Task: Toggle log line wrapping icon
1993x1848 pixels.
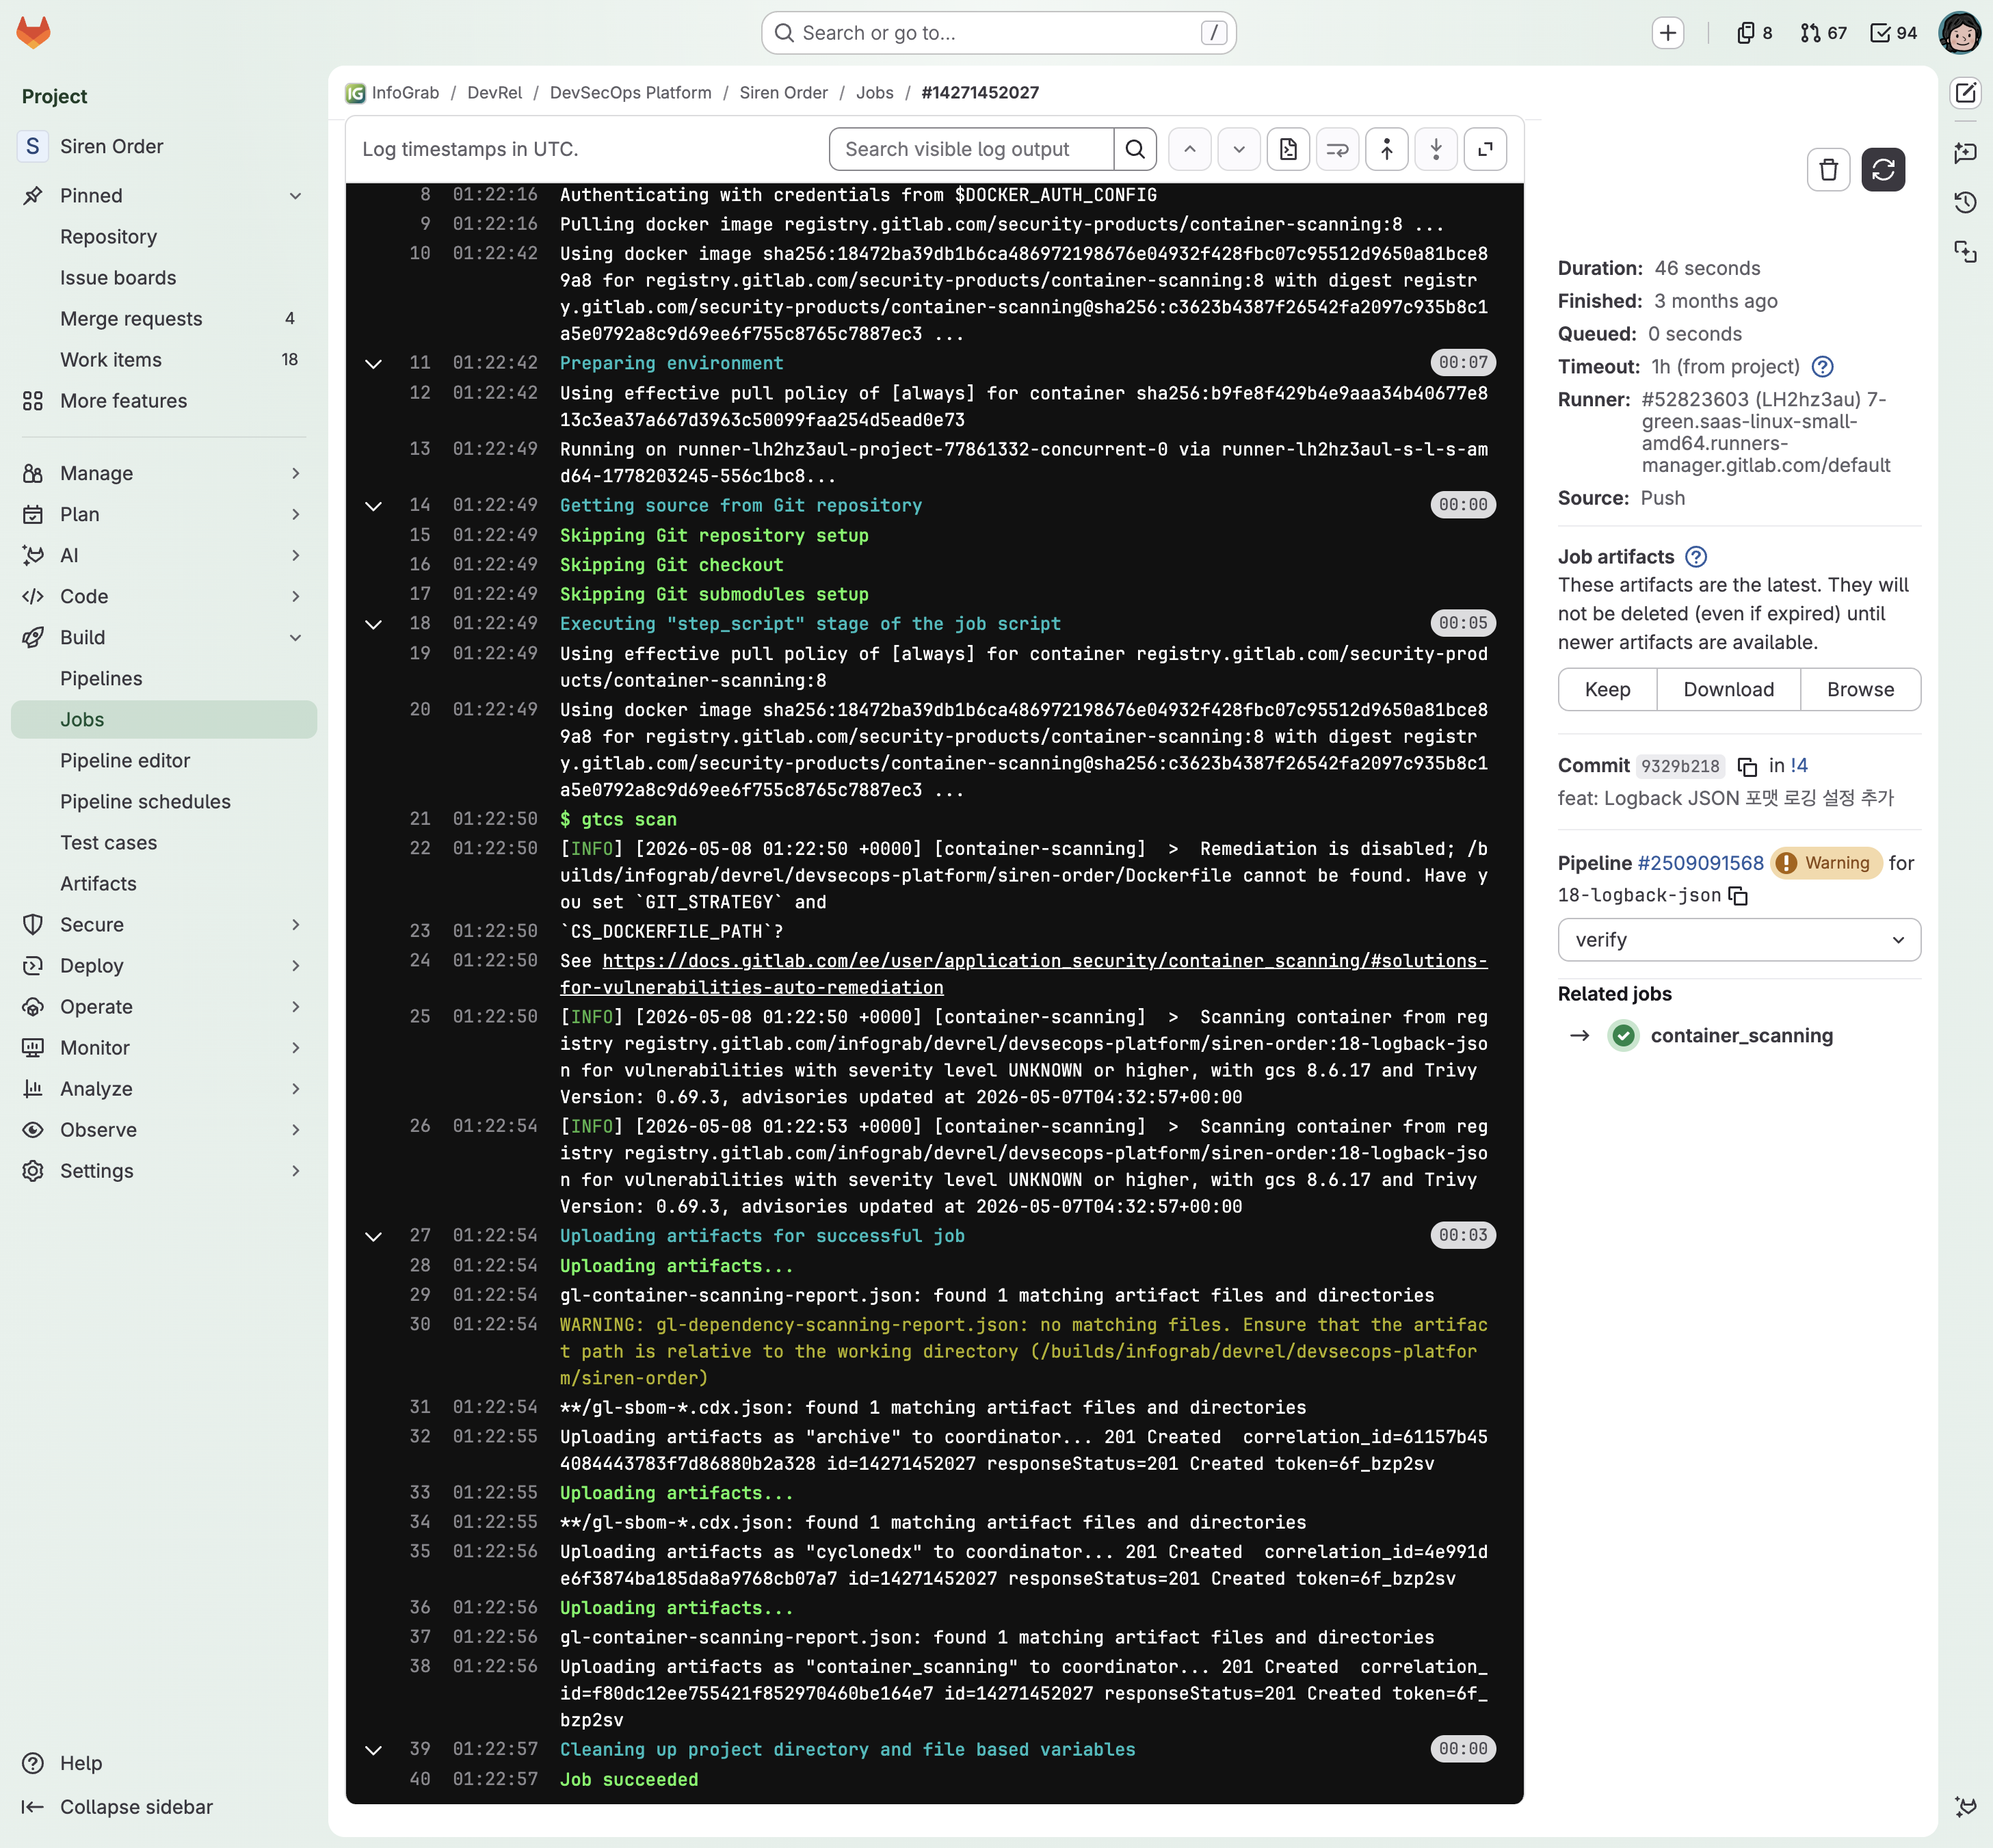Action: (x=1337, y=149)
